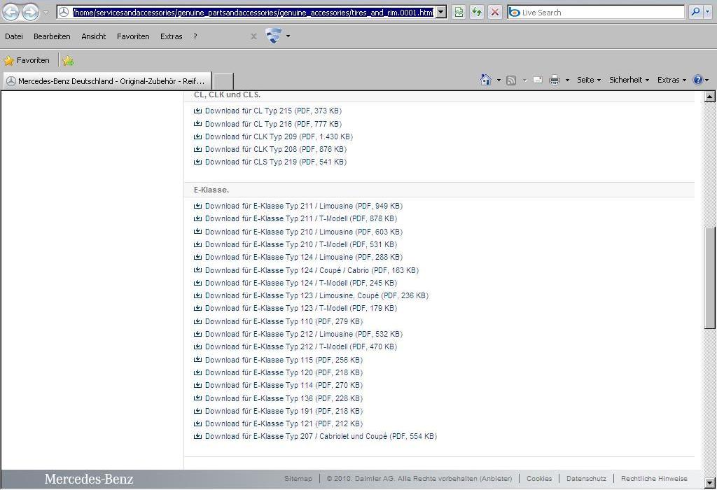Click download icon beside E-Klasse Typ 210 T-Modell
Viewport: 717px width, 490px height.
(197, 244)
